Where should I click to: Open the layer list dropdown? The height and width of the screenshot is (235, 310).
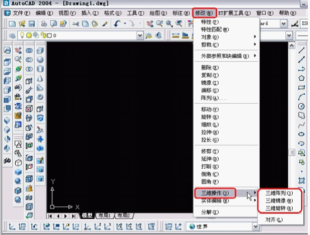(140, 36)
